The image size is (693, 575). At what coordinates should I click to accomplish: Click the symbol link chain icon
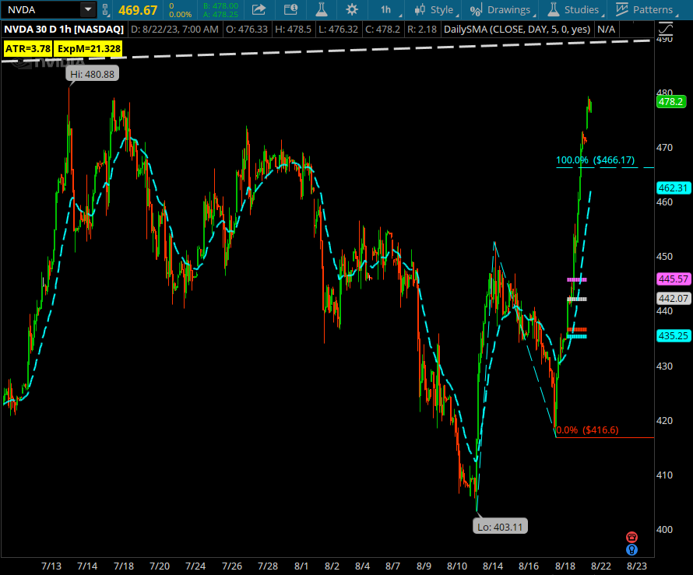click(105, 9)
